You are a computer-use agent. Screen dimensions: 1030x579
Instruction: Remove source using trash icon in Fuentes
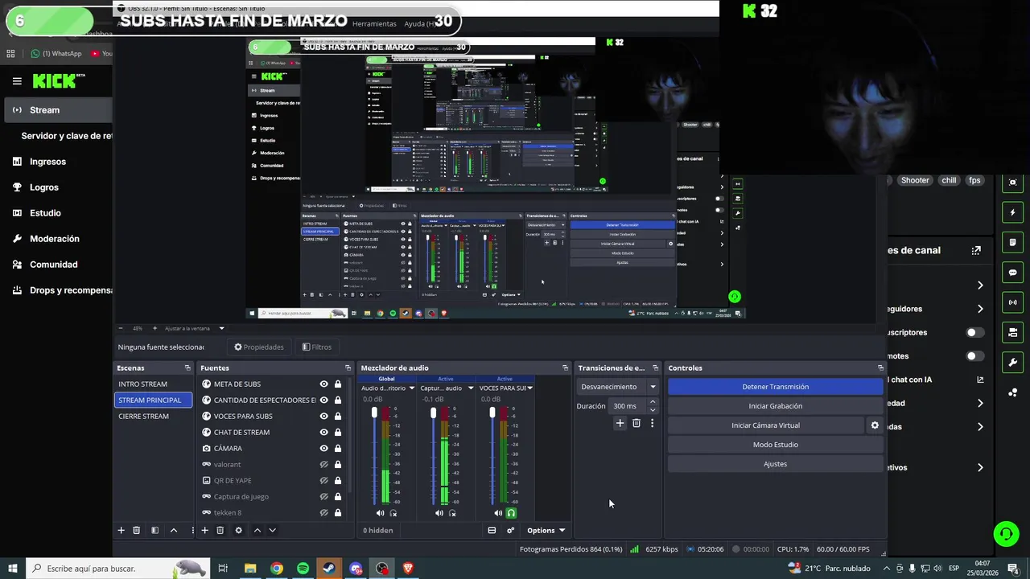point(220,530)
